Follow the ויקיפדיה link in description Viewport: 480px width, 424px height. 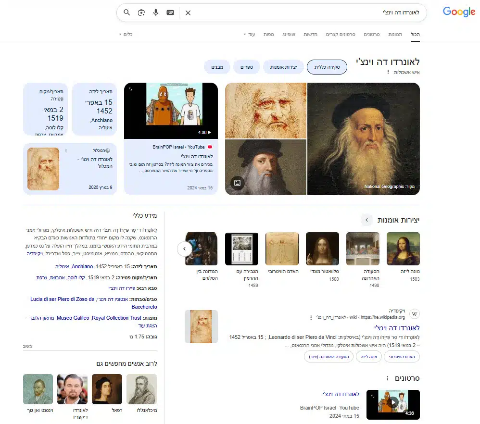click(35, 254)
